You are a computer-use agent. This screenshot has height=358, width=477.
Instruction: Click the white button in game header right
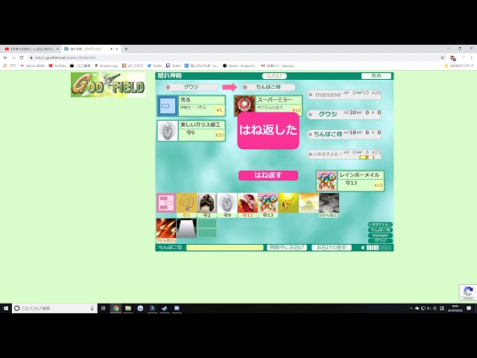pyautogui.click(x=376, y=76)
